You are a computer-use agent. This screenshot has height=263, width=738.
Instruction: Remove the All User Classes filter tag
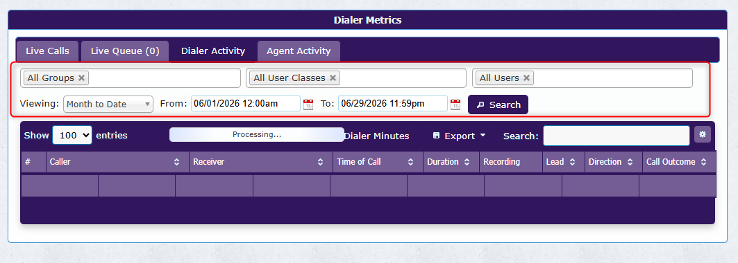point(333,78)
